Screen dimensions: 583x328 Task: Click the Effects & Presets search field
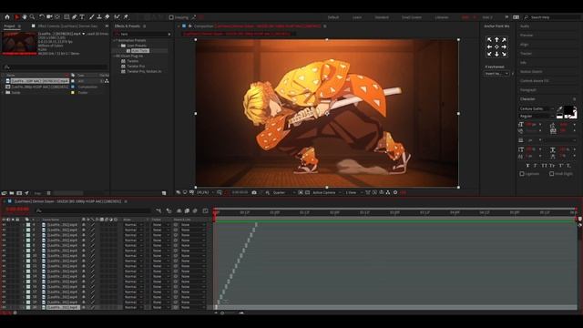143,34
